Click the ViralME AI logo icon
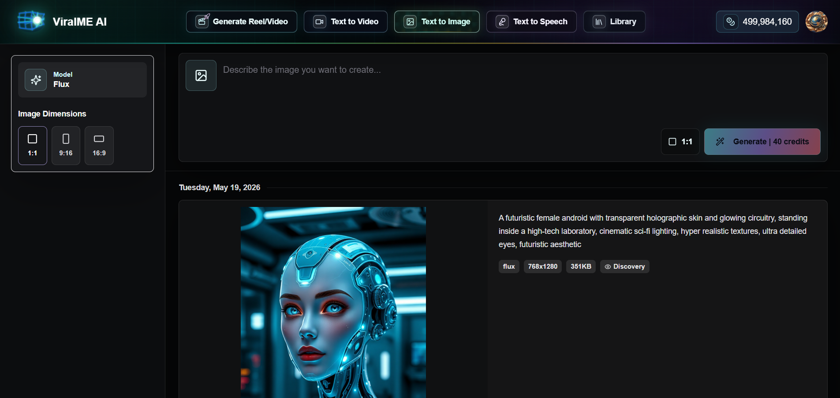Viewport: 840px width, 398px height. point(31,21)
